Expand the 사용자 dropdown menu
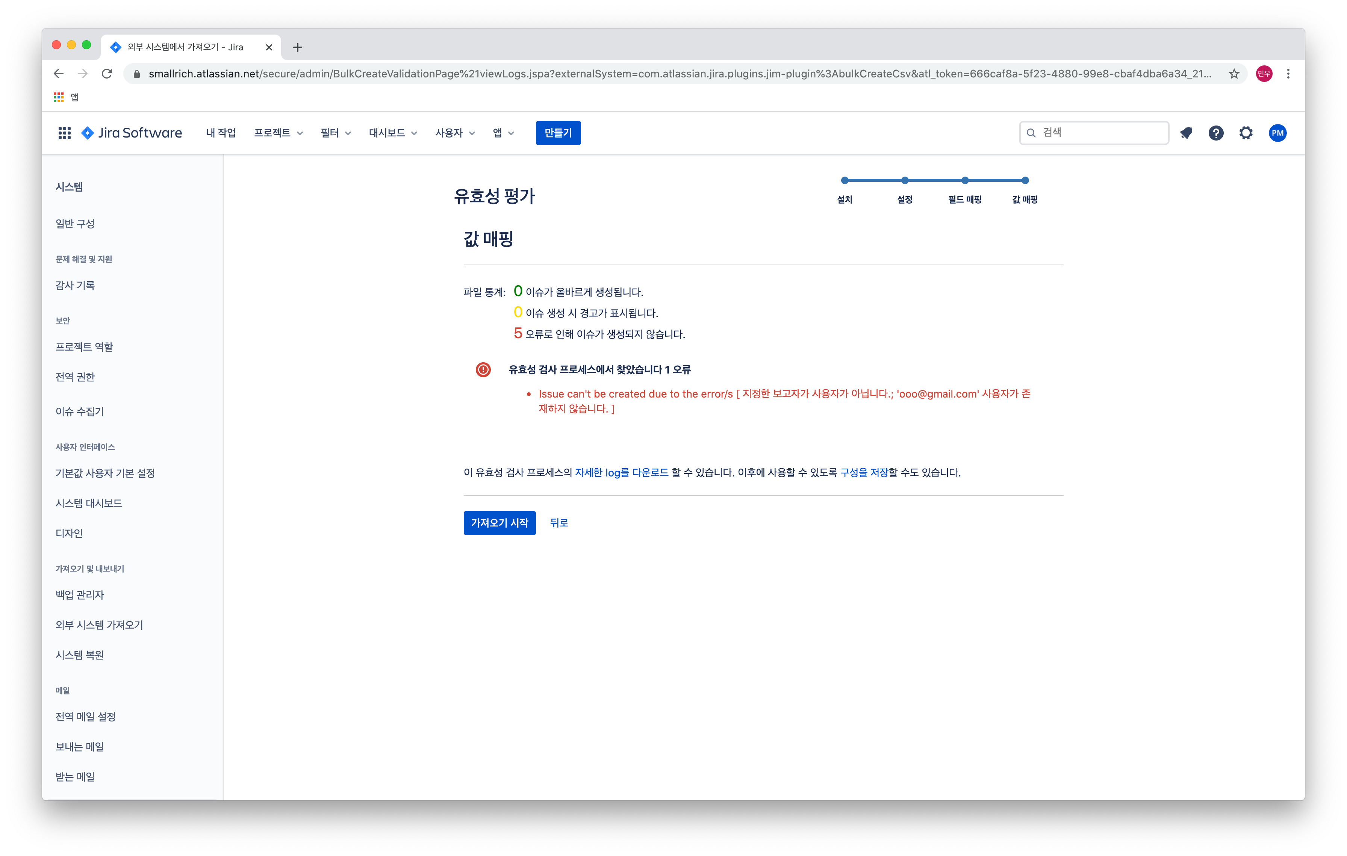The height and width of the screenshot is (856, 1347). 455,133
